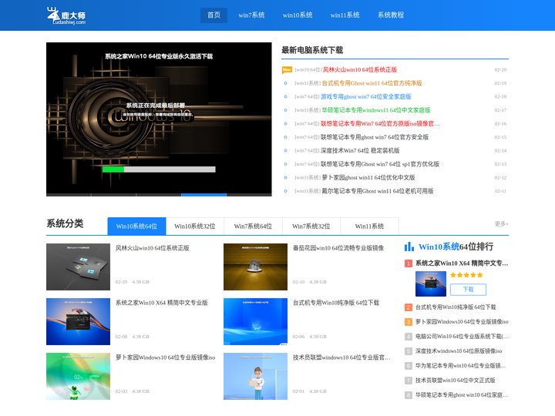Click the 更多+ link
555x416 pixels.
(502, 223)
